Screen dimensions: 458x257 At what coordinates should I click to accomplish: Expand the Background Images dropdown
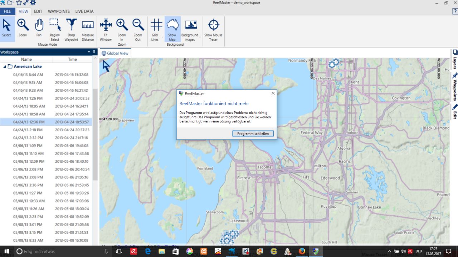(x=200, y=37)
